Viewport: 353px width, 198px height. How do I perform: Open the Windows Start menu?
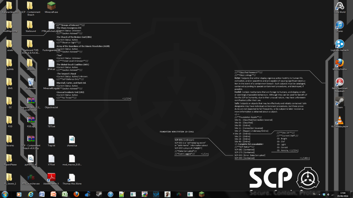coord(5,195)
